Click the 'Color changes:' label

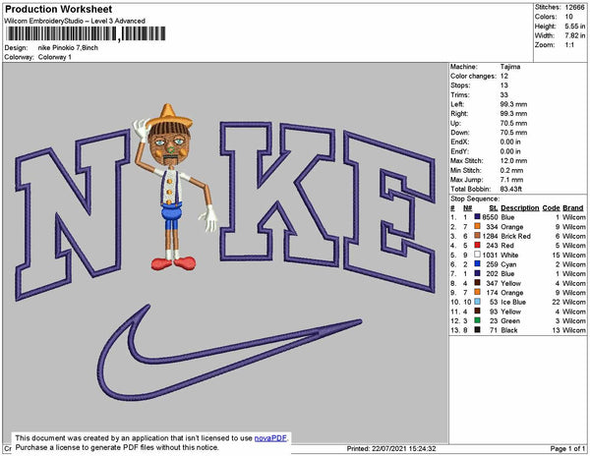coord(473,76)
